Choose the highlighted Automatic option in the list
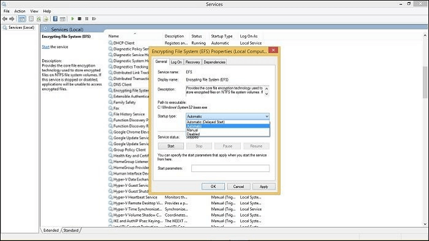 tap(227, 126)
